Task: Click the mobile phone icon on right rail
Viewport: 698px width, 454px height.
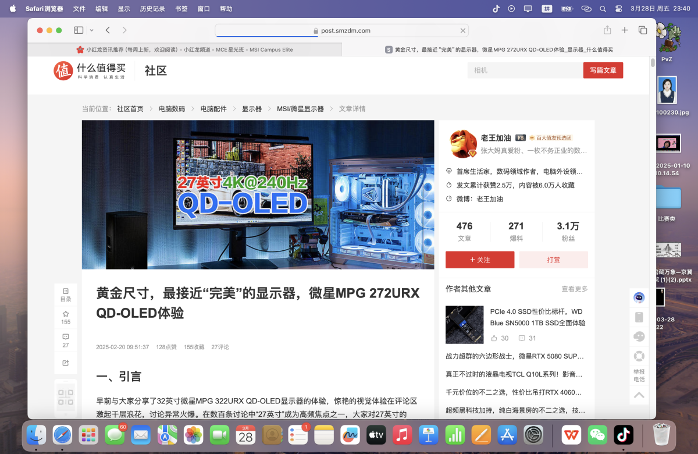Action: click(639, 317)
